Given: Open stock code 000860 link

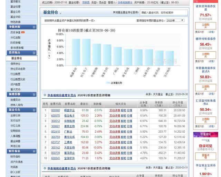Looking at the screenshot, I should [x=55, y=110].
